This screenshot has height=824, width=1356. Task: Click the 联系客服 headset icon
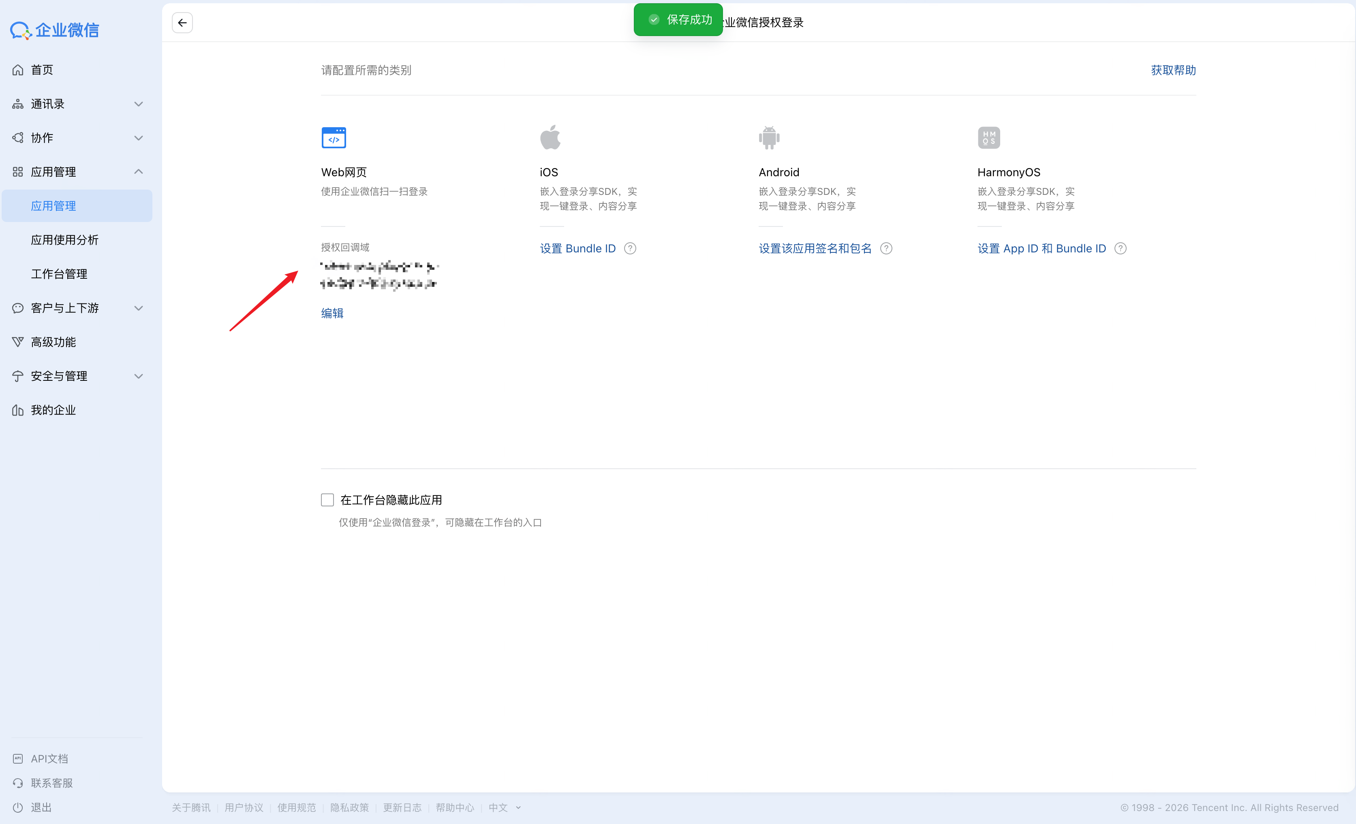17,783
